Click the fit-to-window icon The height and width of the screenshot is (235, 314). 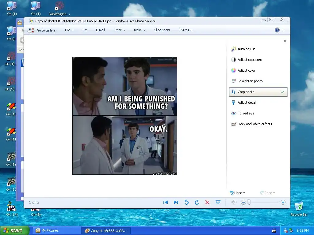(x=233, y=203)
